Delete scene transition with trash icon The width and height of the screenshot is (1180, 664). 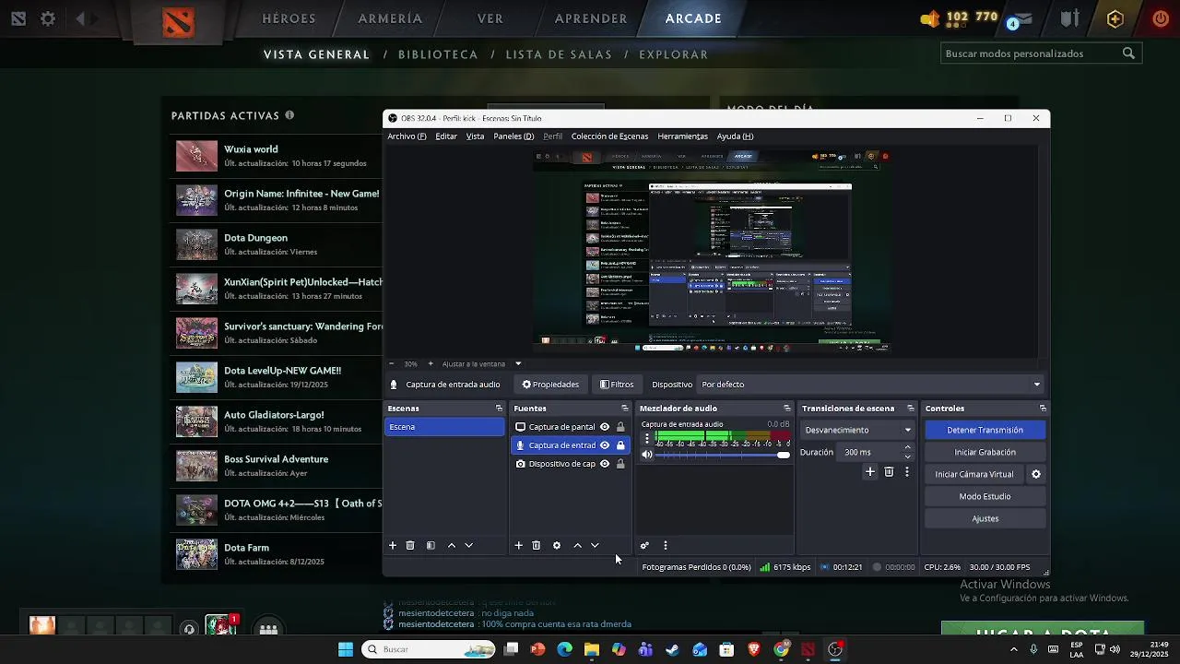[x=889, y=472]
